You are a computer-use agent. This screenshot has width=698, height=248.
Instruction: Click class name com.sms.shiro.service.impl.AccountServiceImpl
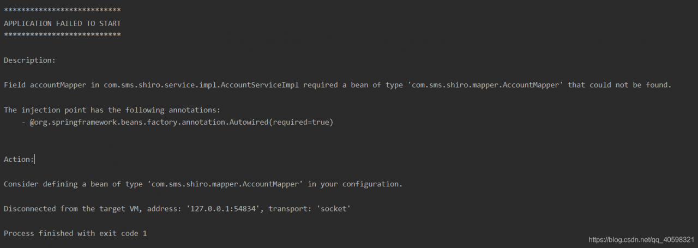point(201,85)
